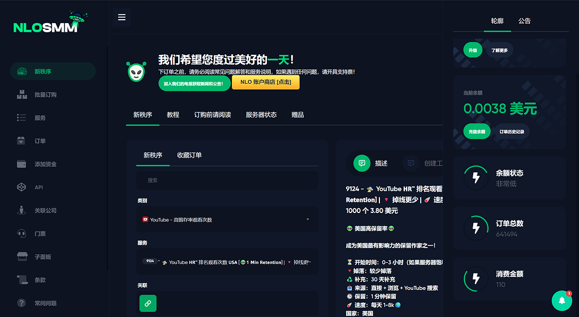Select the 轮廓 tab

(497, 21)
